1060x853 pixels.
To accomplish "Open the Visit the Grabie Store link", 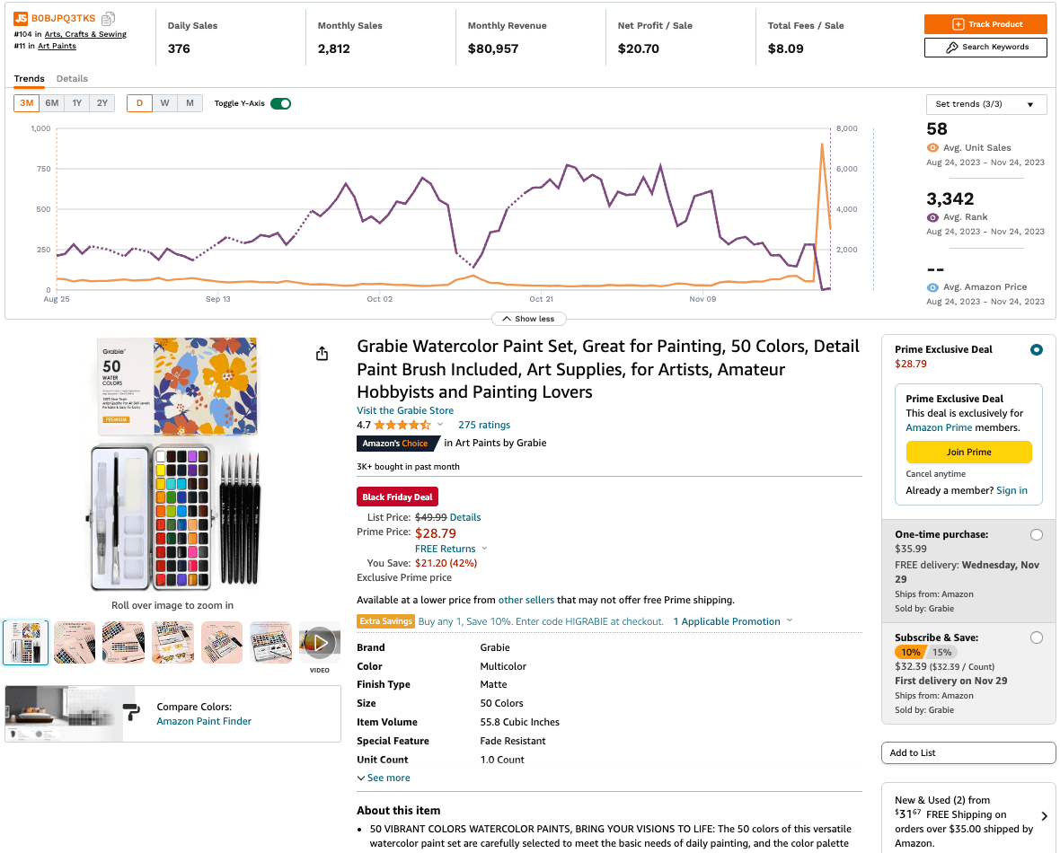I will pos(405,410).
